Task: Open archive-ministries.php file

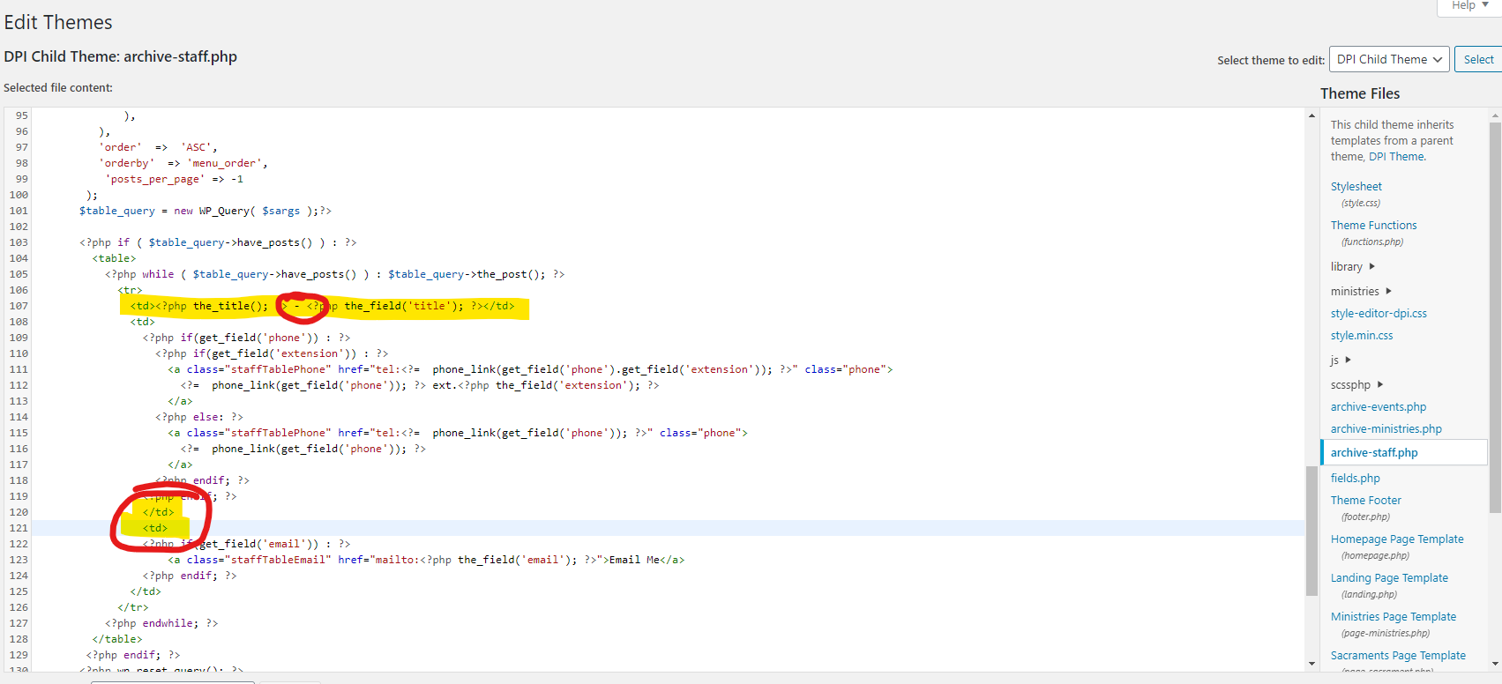Action: click(x=1386, y=428)
